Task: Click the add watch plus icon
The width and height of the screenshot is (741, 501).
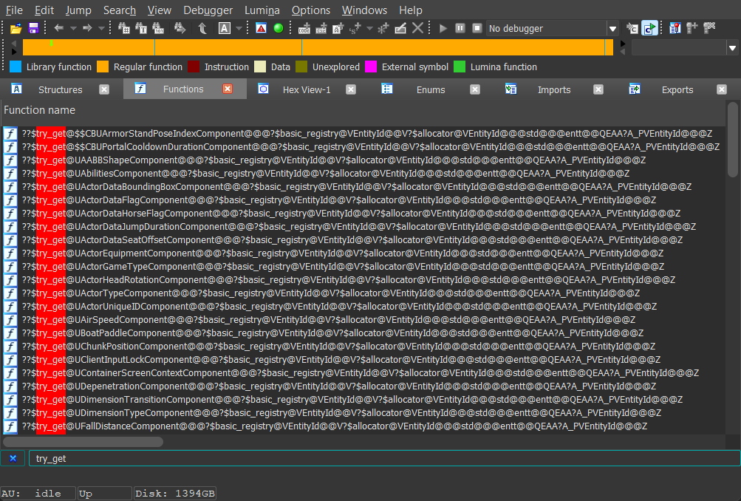Action: point(692,28)
